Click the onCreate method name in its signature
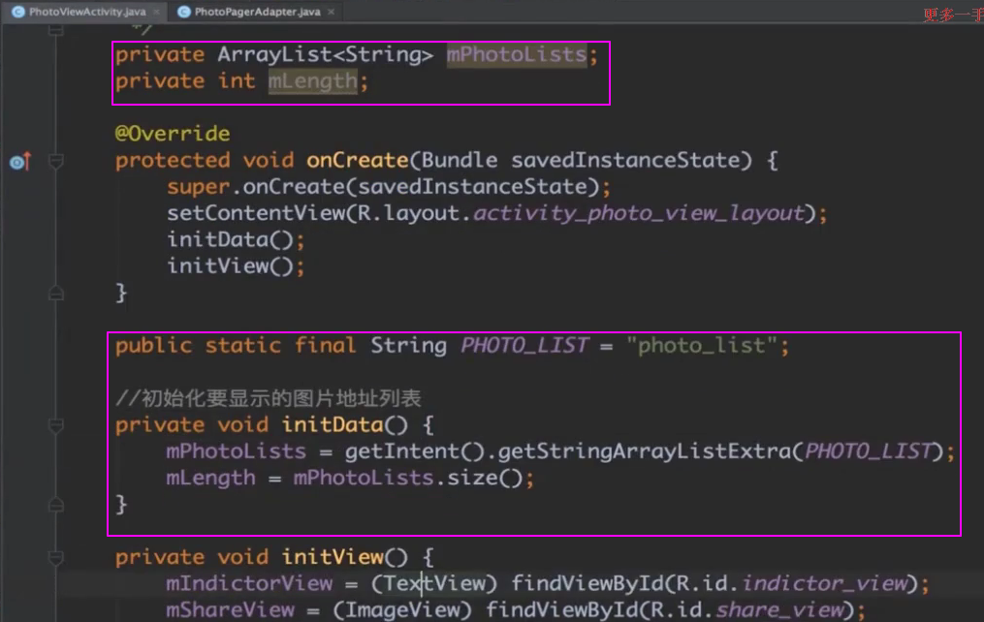 358,161
